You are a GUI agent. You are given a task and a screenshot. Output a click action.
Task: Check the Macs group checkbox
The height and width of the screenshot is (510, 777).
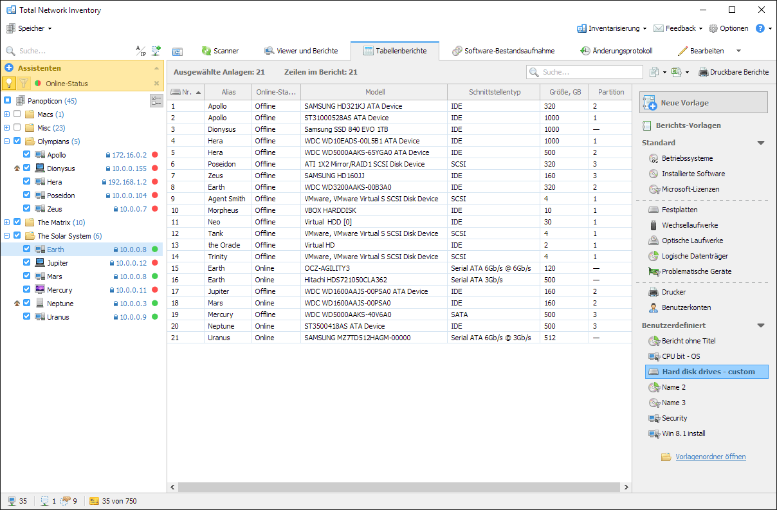pyautogui.click(x=17, y=114)
